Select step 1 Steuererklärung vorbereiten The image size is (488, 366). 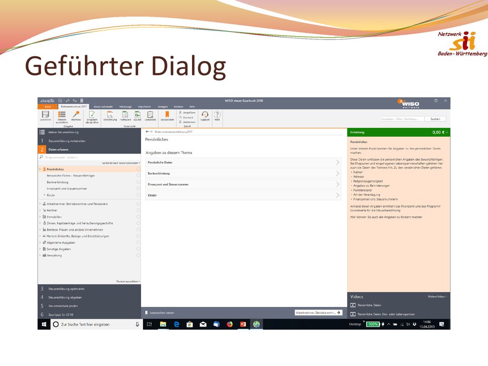(89, 141)
